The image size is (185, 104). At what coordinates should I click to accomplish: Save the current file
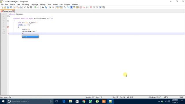click(8, 7)
